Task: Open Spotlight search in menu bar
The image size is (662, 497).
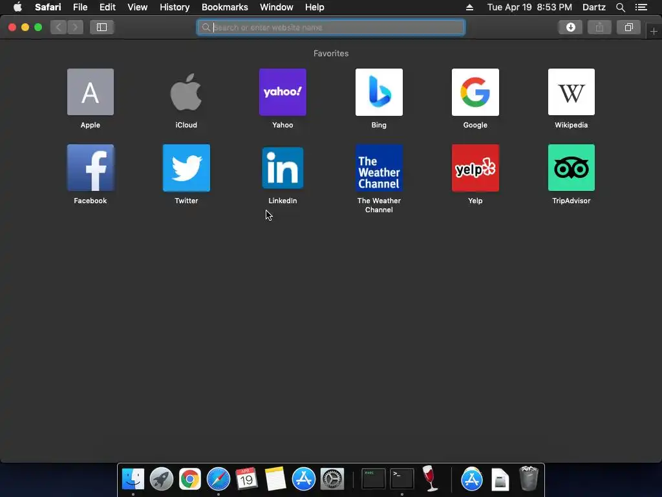Action: click(x=620, y=7)
